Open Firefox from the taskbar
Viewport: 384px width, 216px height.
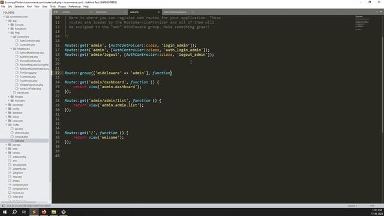(x=44, y=212)
